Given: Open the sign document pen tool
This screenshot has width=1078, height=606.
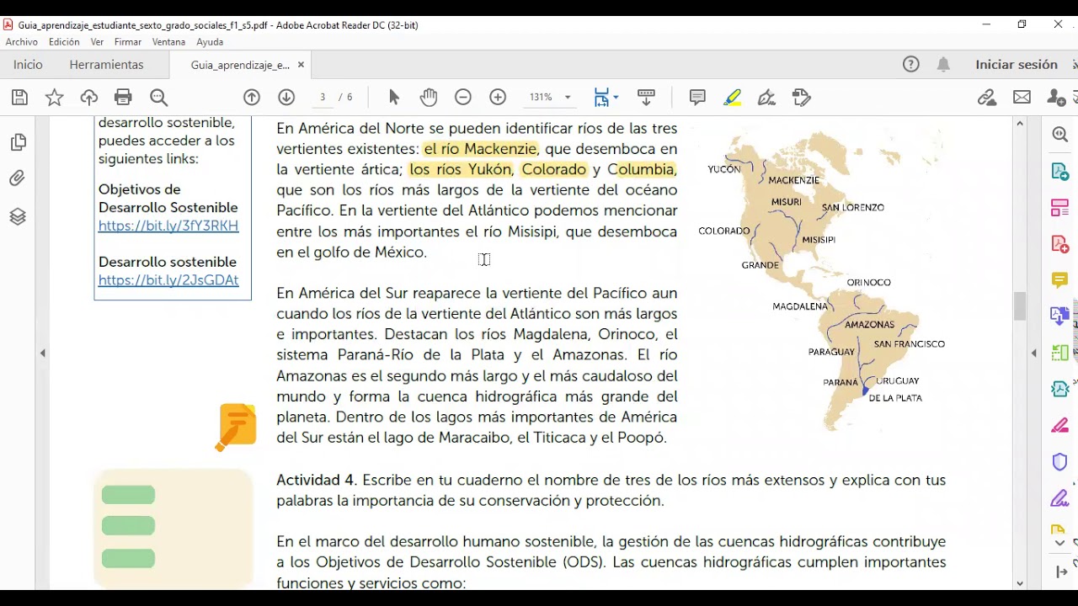Looking at the screenshot, I should pyautogui.click(x=766, y=98).
